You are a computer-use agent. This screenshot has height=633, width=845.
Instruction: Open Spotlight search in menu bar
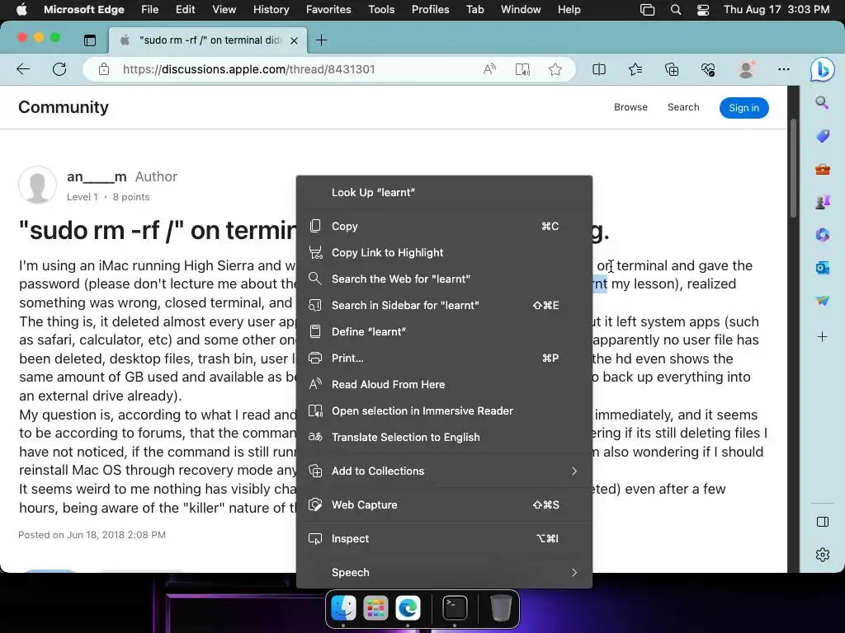[x=675, y=10]
